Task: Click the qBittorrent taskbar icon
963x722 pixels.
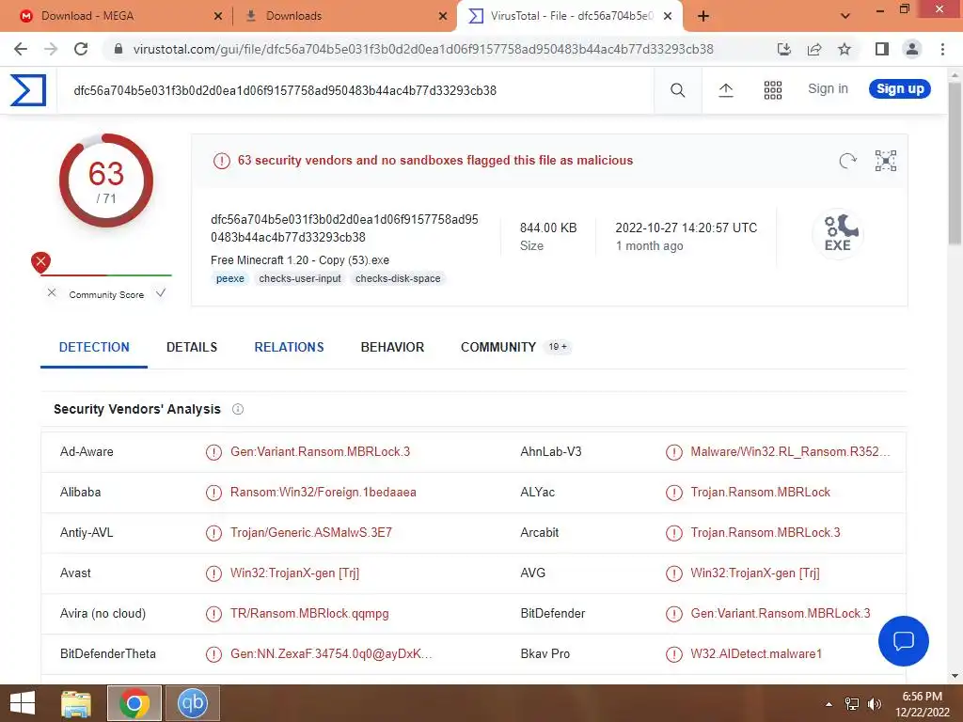Action: tap(192, 703)
